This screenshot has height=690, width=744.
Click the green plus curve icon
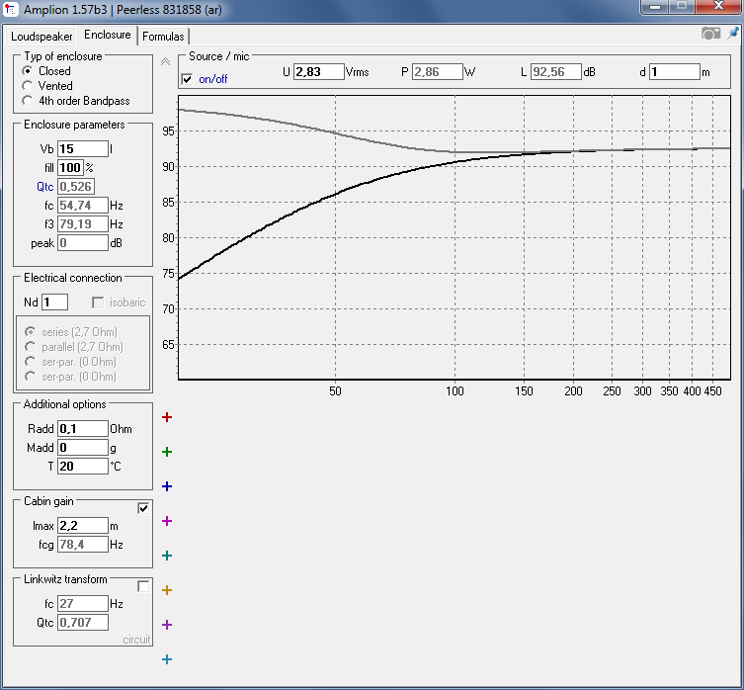(167, 452)
